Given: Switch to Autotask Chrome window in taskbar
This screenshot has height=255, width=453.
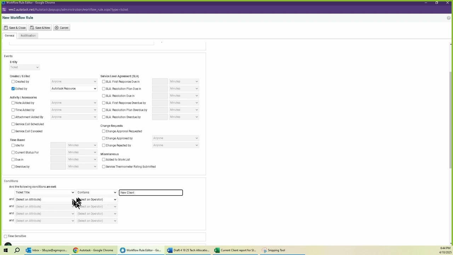Looking at the screenshot, I should tap(93, 250).
